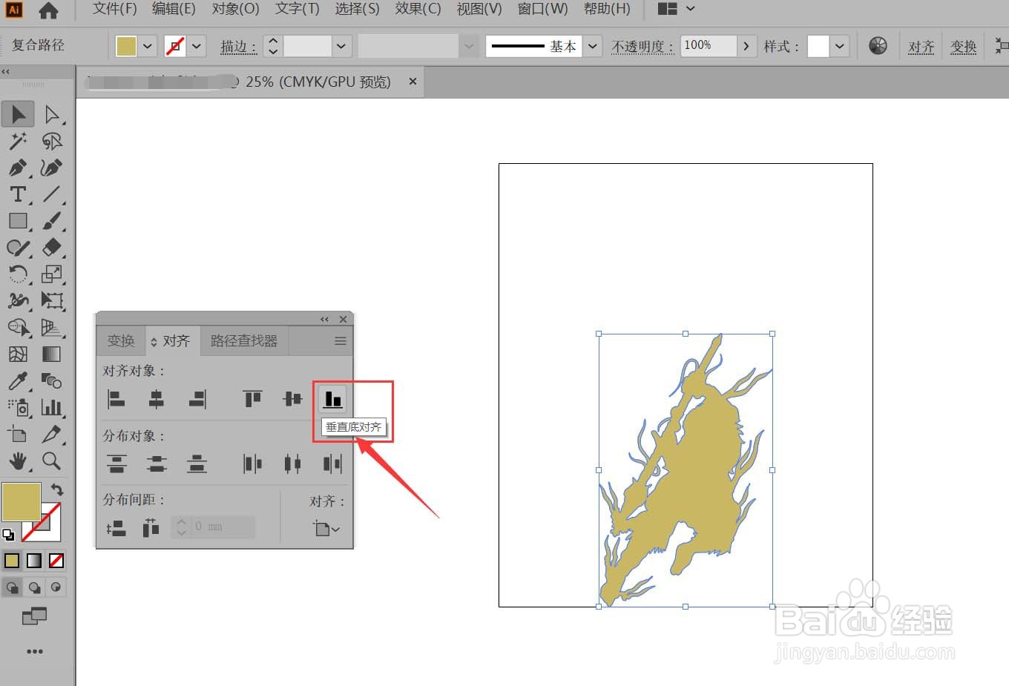Toggle Color fill mode button
The image size is (1009, 686).
click(x=12, y=561)
